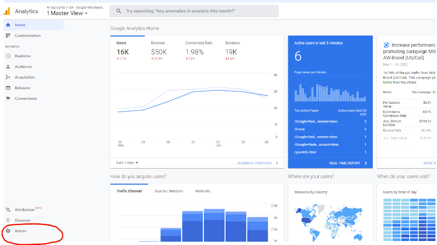Viewport: 437px width, 245px height.
Task: Click the 19K sessions value
Action: click(231, 52)
